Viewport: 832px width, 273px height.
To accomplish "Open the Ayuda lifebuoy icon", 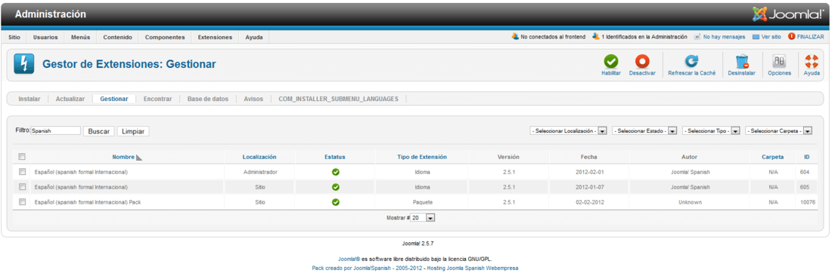I will [x=812, y=61].
